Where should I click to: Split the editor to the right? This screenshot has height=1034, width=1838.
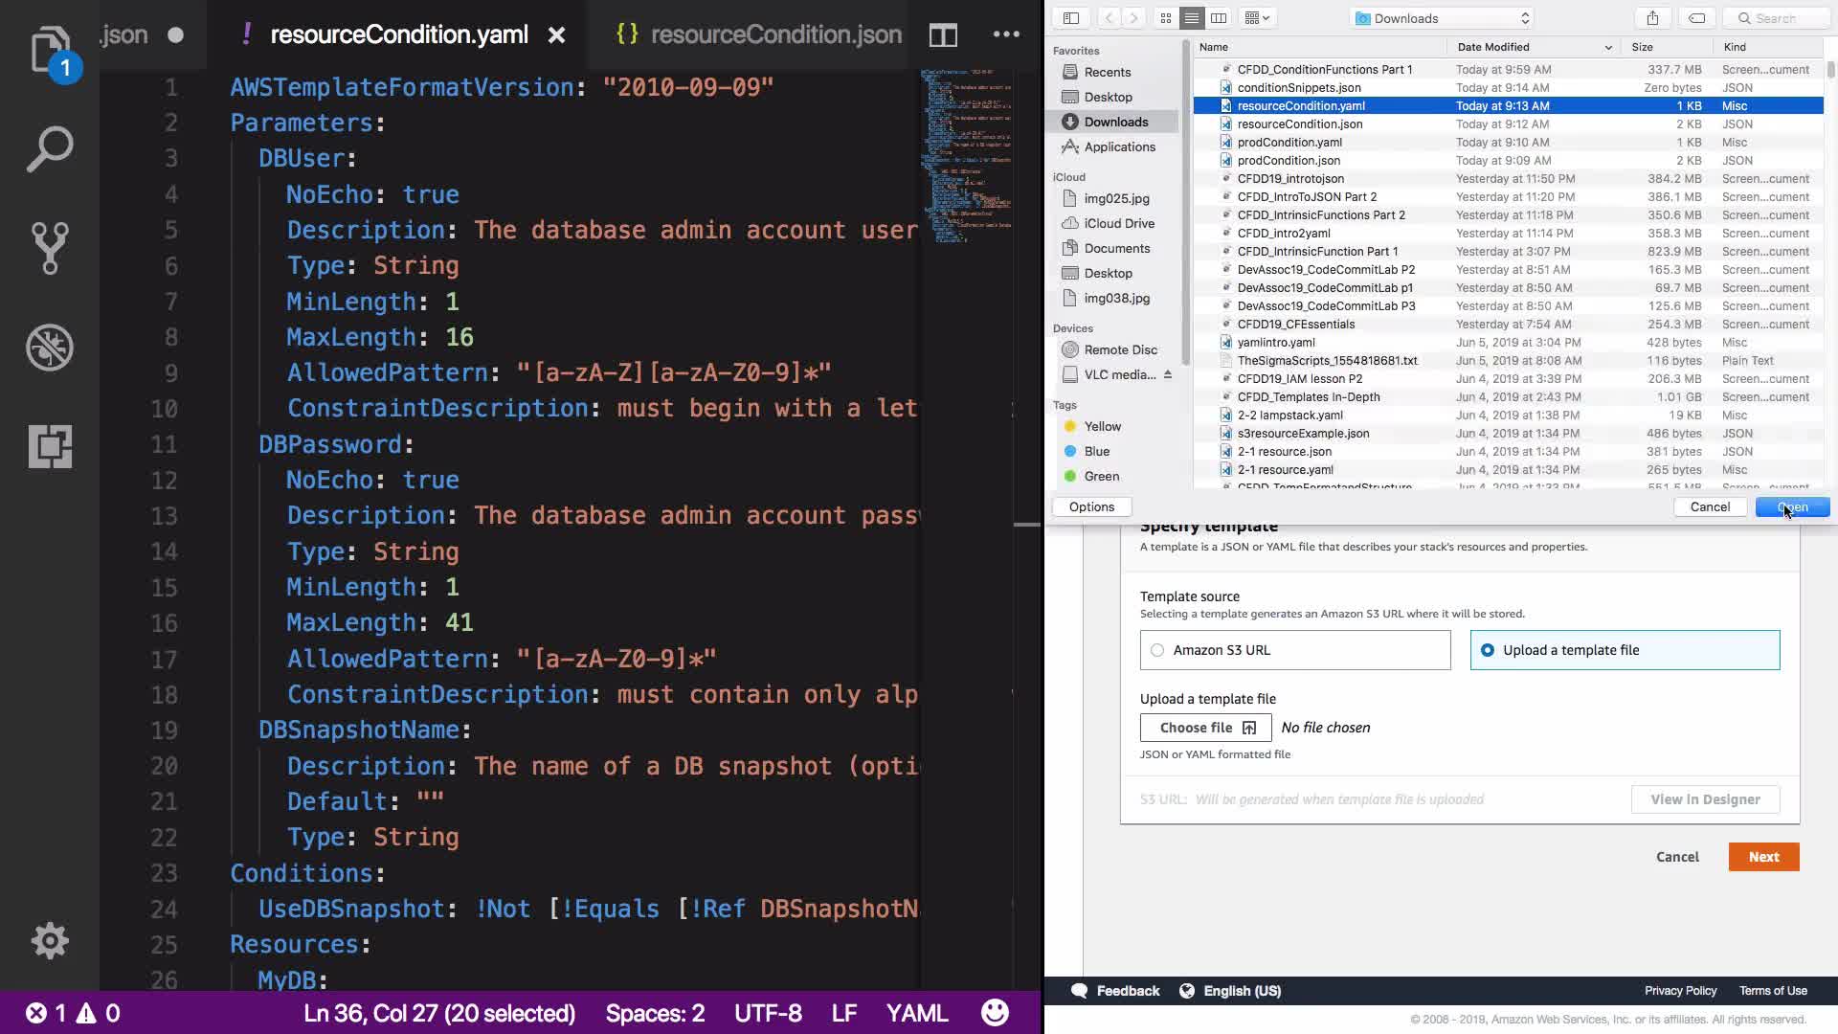(x=943, y=35)
